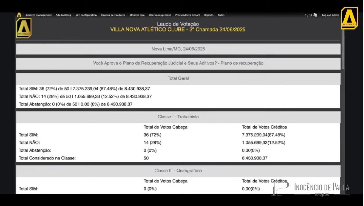Click the Total Abstenção: label in Classe I

pyautogui.click(x=35, y=150)
